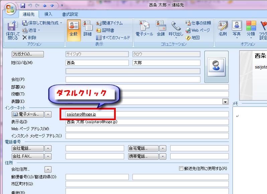The height and width of the screenshot is (194, 267).
Task: Open the Title (表題) combo box arrow
Action: [226, 102]
